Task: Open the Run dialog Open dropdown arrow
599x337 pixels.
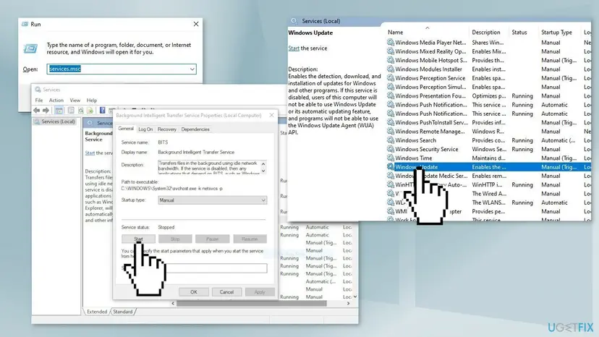Action: tap(192, 69)
